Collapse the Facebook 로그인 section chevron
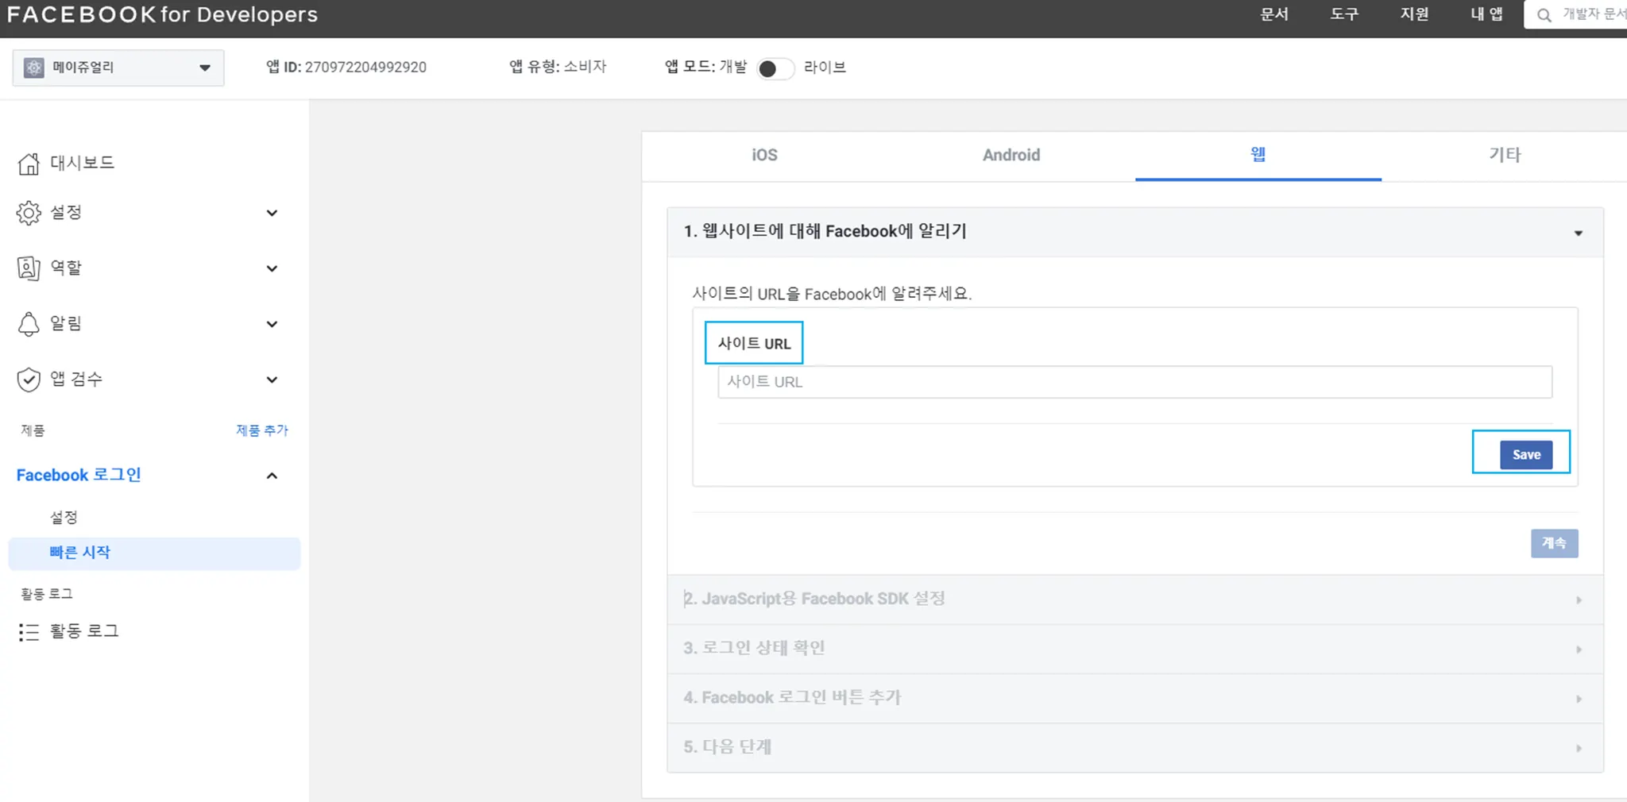1627x802 pixels. pos(272,476)
